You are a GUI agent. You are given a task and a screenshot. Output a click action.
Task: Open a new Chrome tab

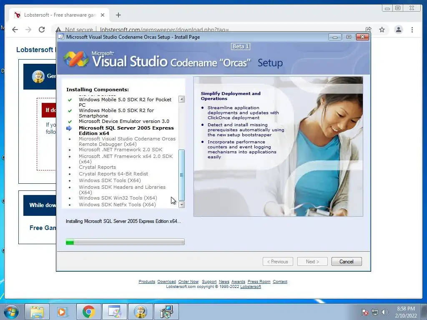[x=118, y=15]
